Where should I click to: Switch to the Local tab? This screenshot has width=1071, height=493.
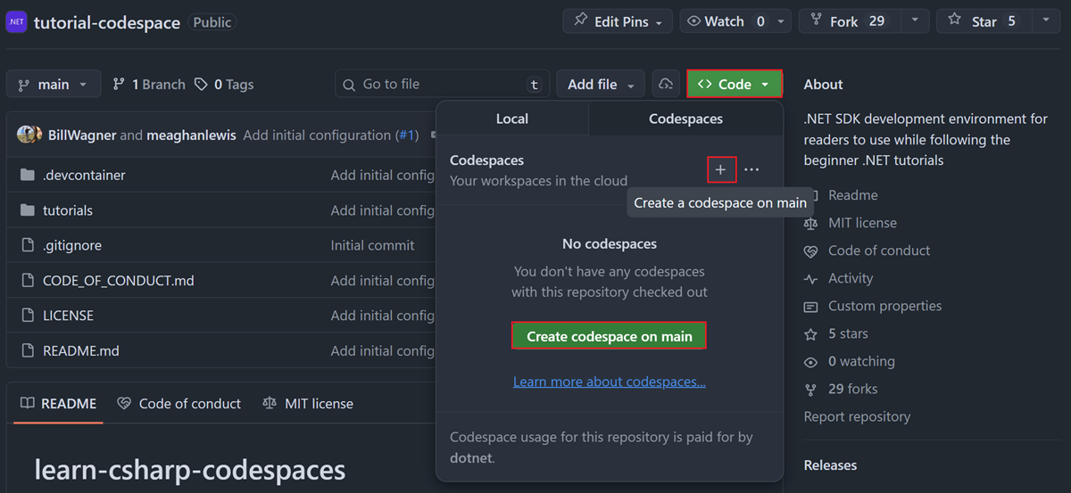511,119
